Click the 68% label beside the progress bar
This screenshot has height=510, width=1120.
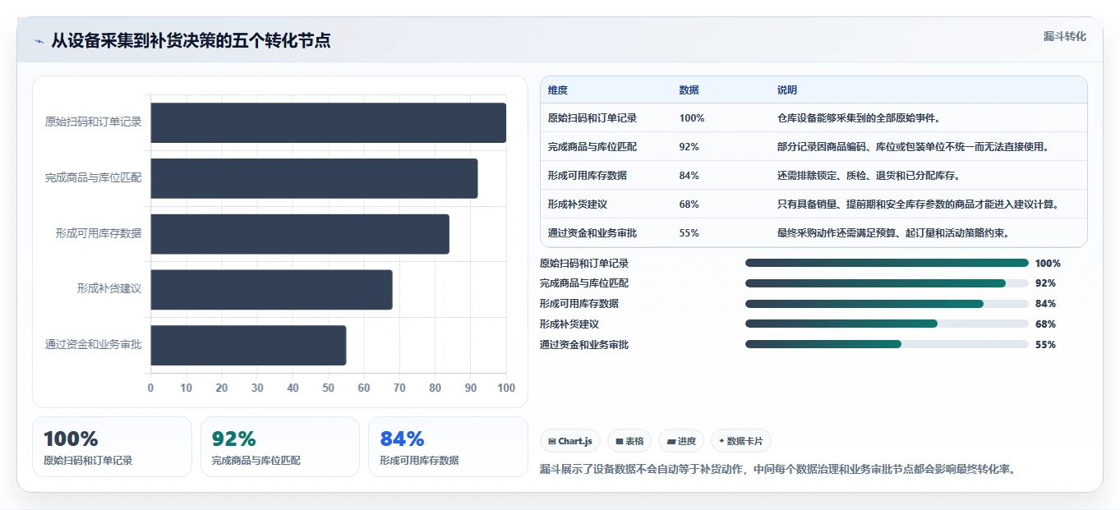1045,324
